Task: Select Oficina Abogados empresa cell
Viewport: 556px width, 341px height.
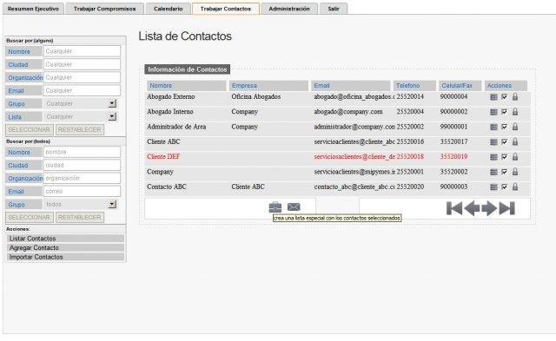Action: 256,96
